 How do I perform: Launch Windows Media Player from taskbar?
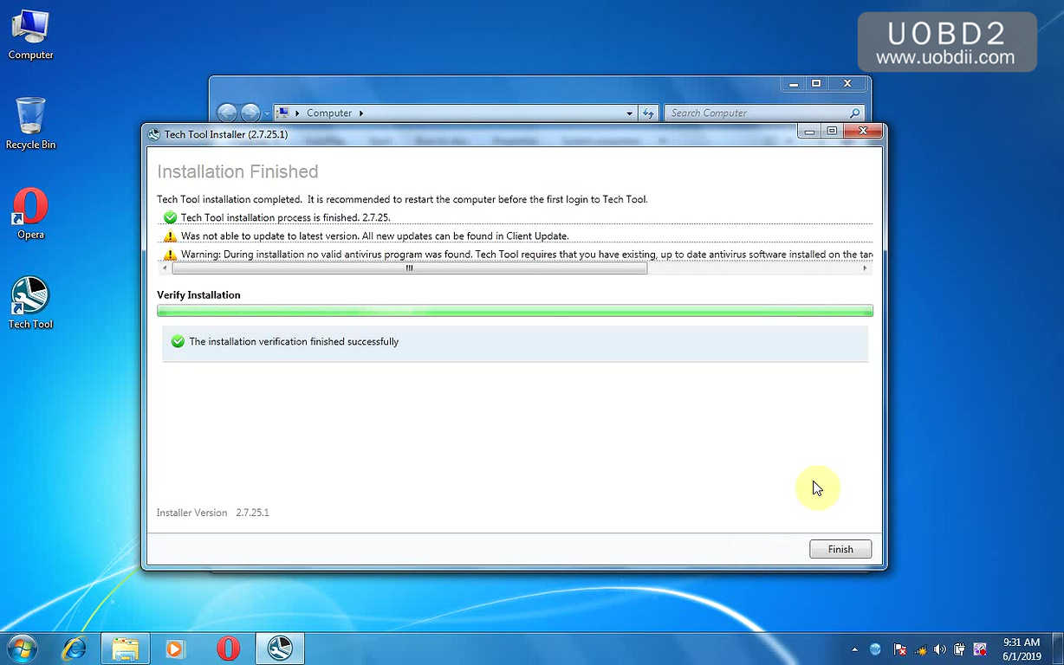[x=176, y=648]
